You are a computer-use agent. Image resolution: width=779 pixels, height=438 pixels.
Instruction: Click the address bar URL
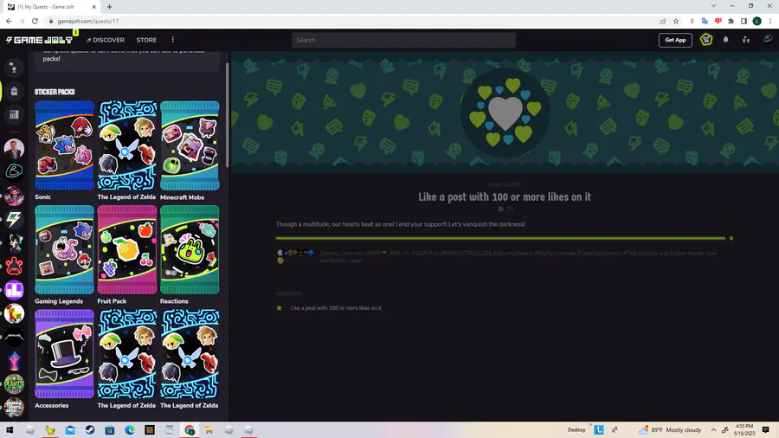pos(88,22)
